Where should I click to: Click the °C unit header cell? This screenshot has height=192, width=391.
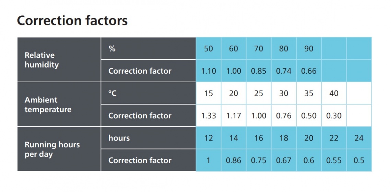[x=149, y=93]
